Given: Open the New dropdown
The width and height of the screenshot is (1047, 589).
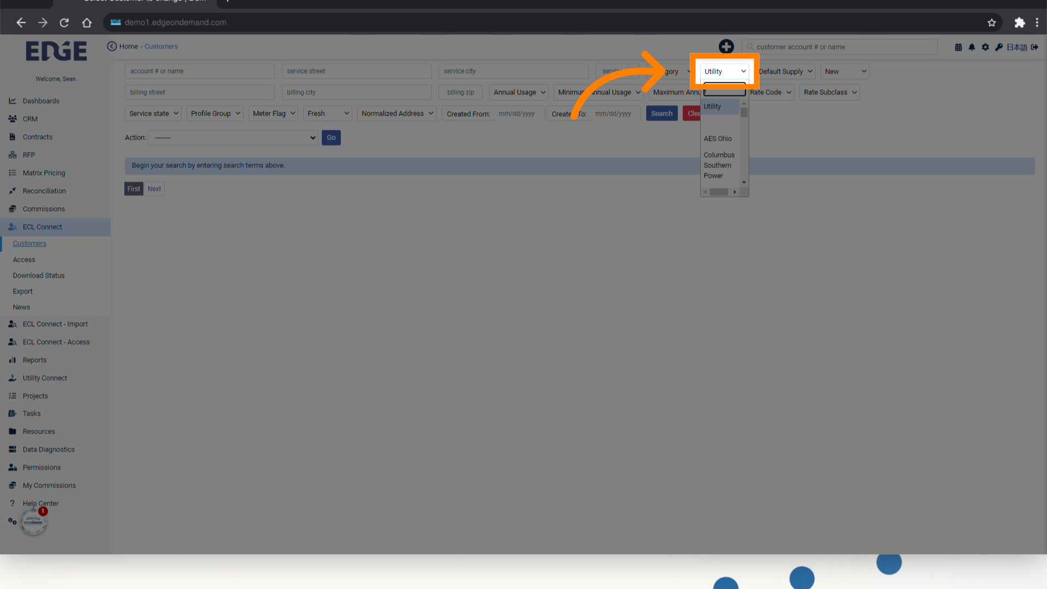Looking at the screenshot, I should coord(845,71).
